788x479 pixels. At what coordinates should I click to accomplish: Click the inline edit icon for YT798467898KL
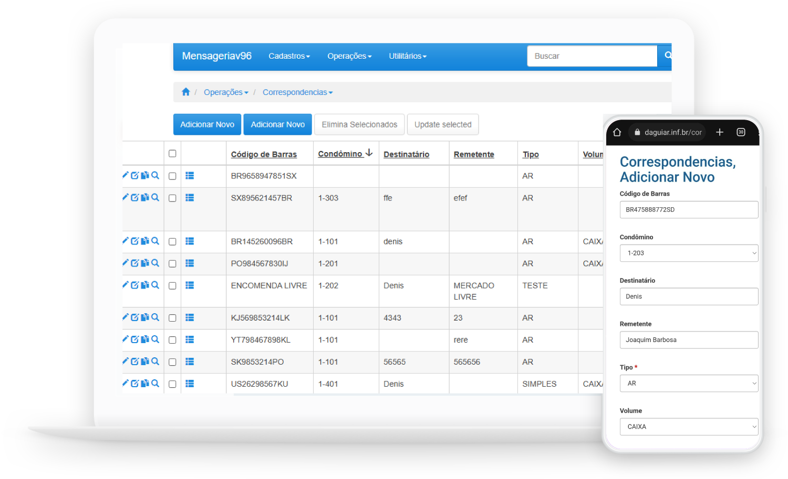pos(135,339)
